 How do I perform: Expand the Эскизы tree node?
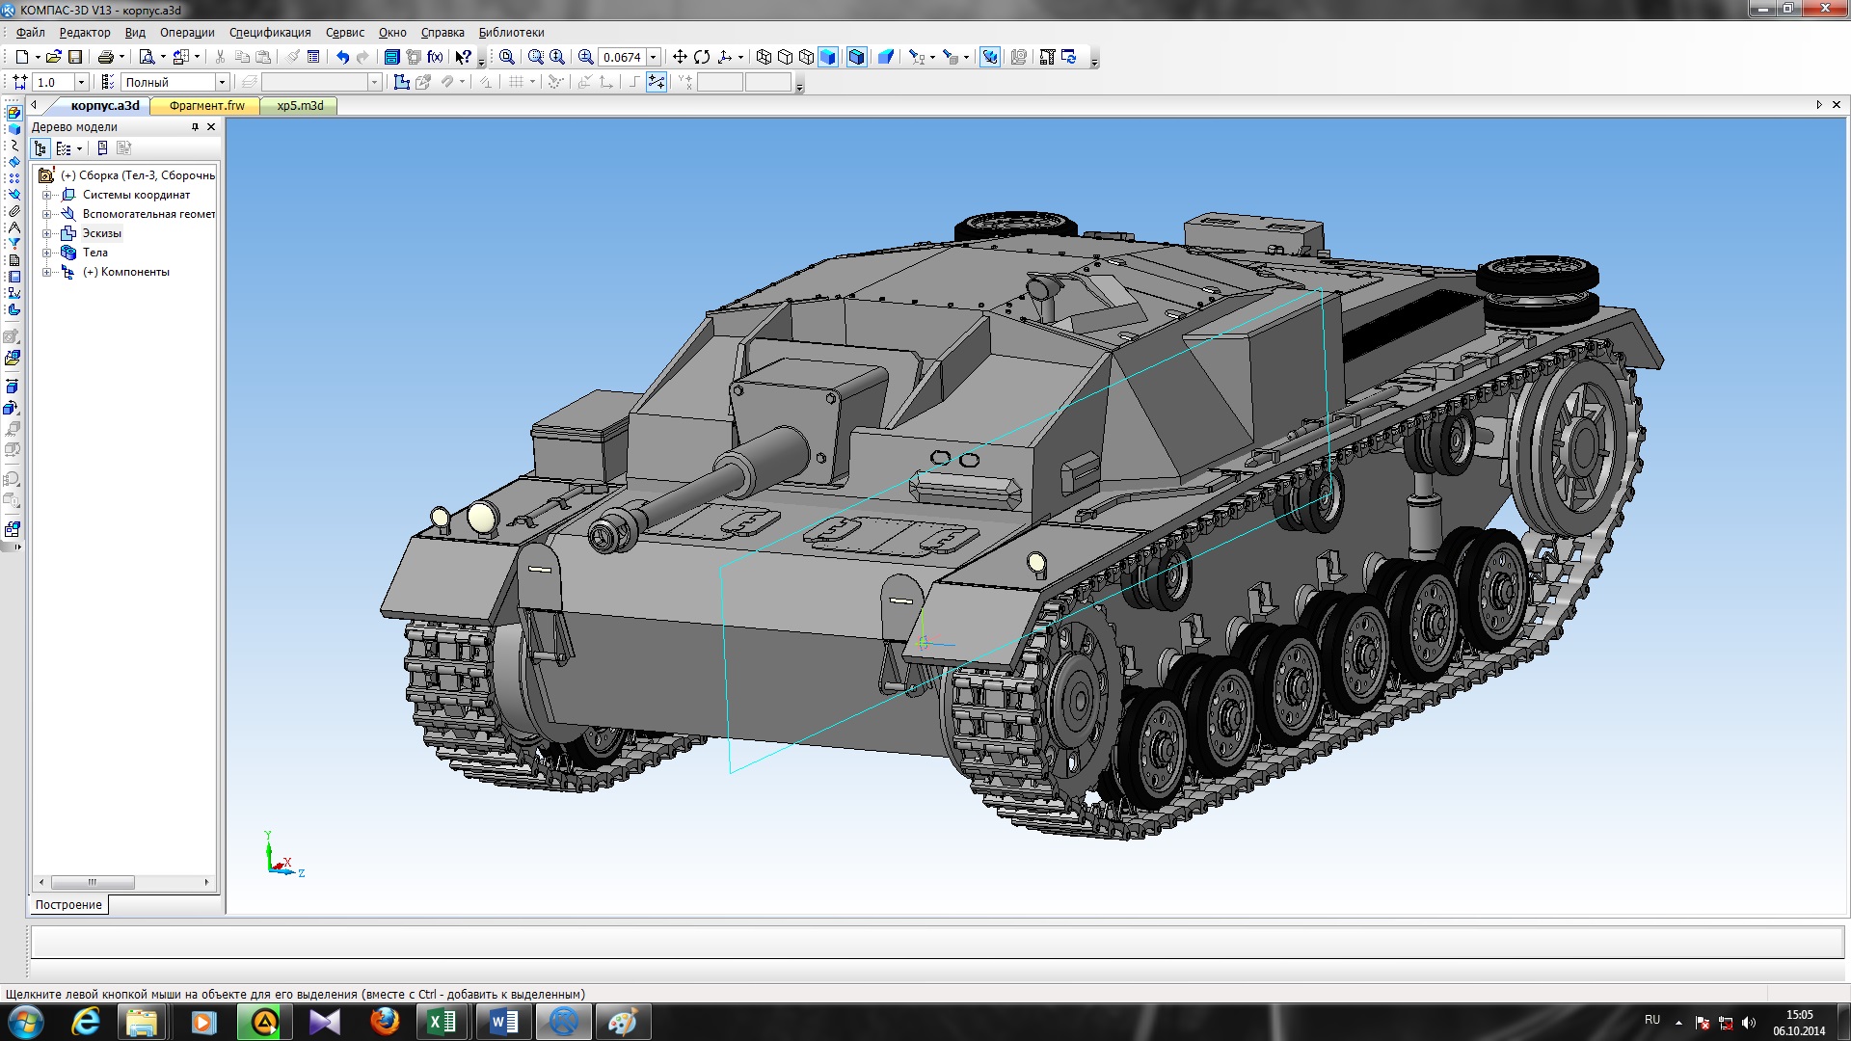[46, 233]
